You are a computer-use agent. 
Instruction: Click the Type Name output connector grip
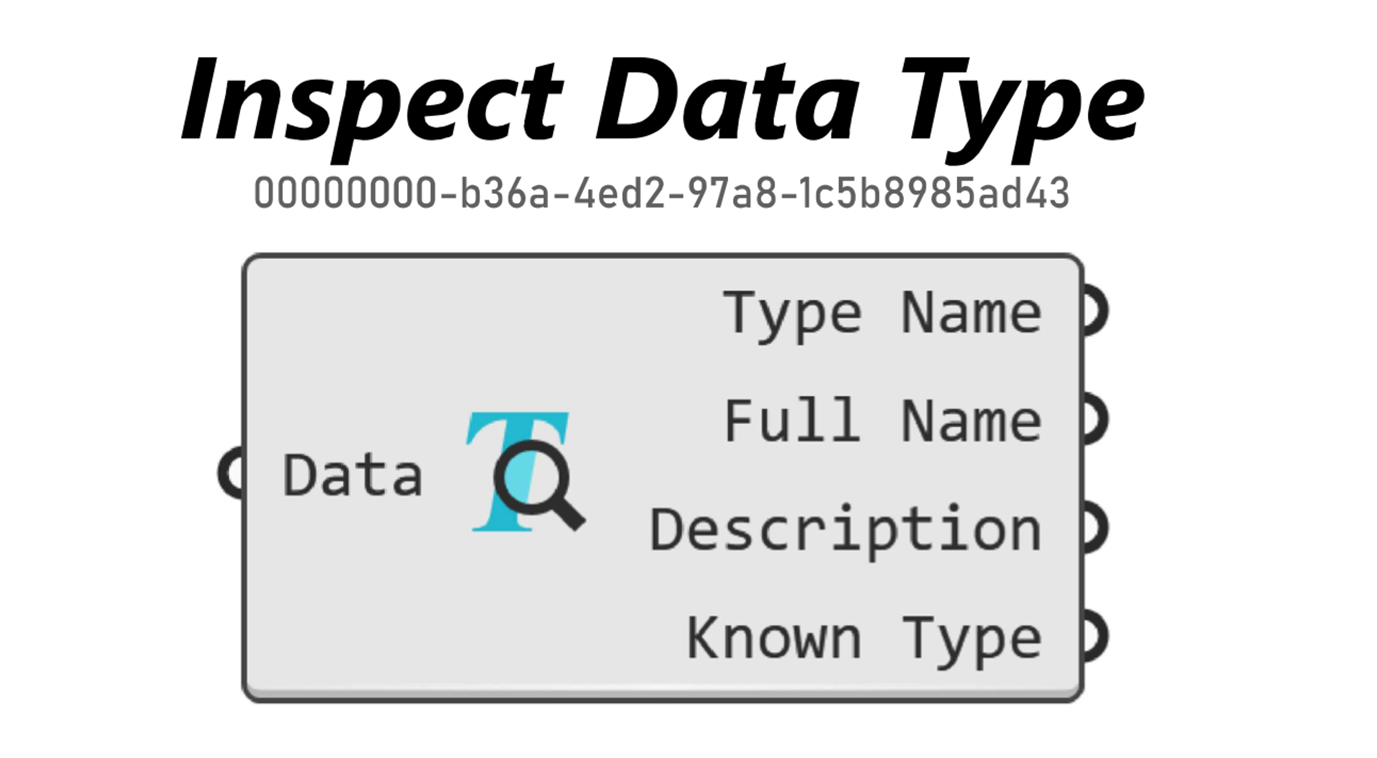[x=1095, y=310]
